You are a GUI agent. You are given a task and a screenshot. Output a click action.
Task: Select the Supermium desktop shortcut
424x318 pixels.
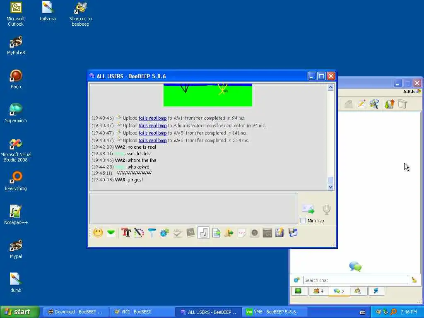tap(16, 113)
